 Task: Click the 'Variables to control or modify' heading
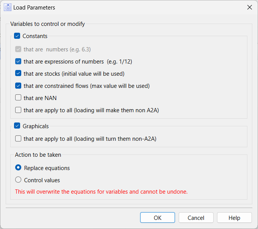tap(47, 24)
